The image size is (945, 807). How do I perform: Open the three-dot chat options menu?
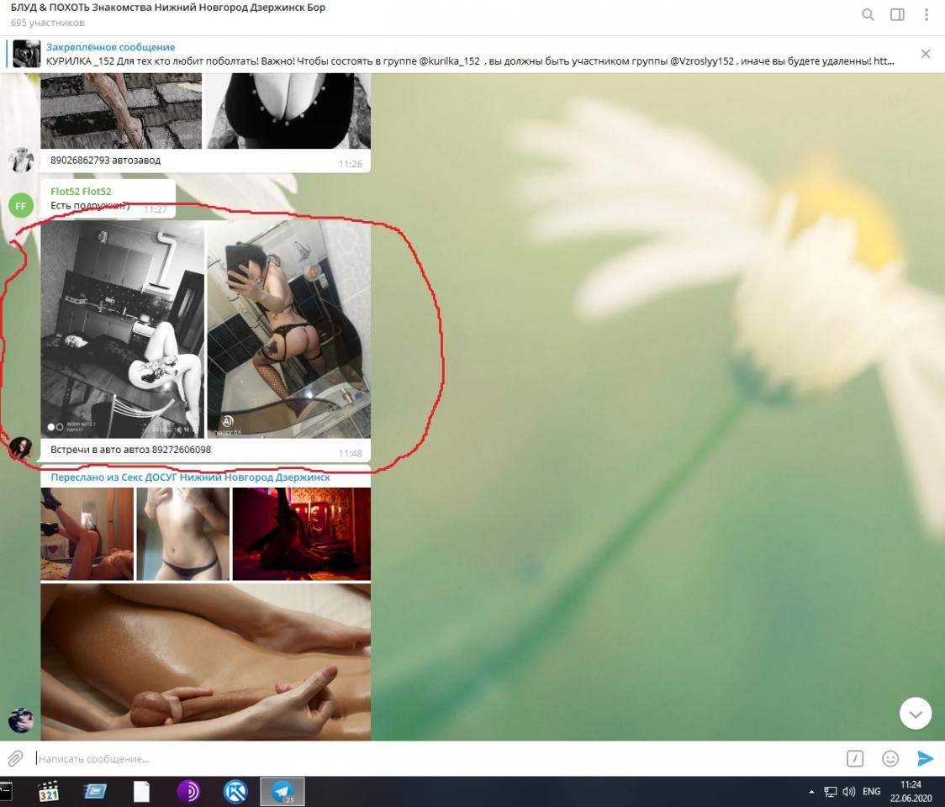coord(927,14)
